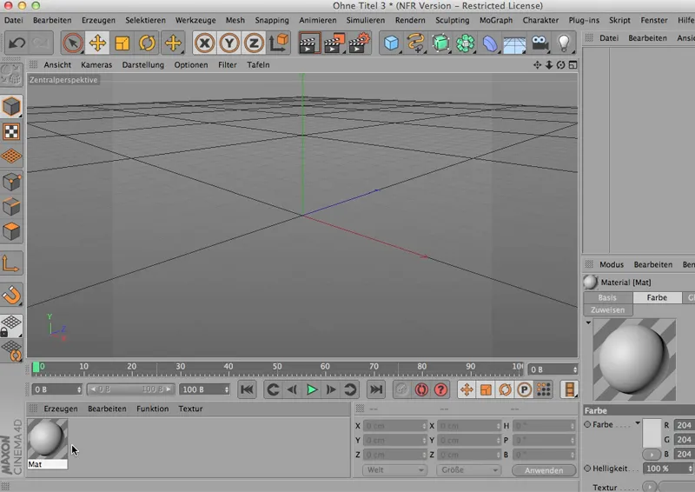Toggle the Farbe animation radio dot
The image size is (695, 492).
(587, 424)
